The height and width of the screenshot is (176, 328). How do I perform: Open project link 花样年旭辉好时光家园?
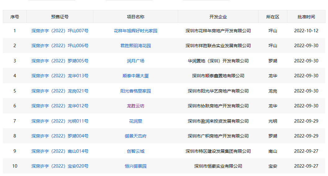tap(136, 31)
